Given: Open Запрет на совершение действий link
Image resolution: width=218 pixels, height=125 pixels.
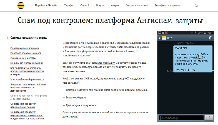Looking at the screenshot, I should [x=28, y=87].
